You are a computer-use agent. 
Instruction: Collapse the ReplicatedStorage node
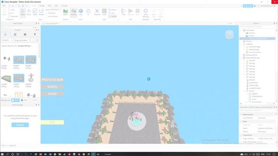click(241, 58)
